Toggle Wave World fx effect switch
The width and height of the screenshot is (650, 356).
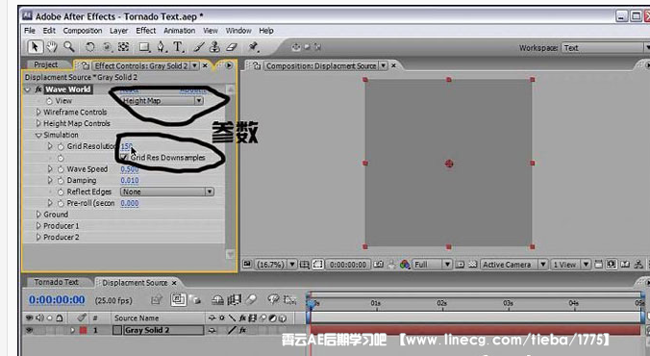[x=38, y=89]
